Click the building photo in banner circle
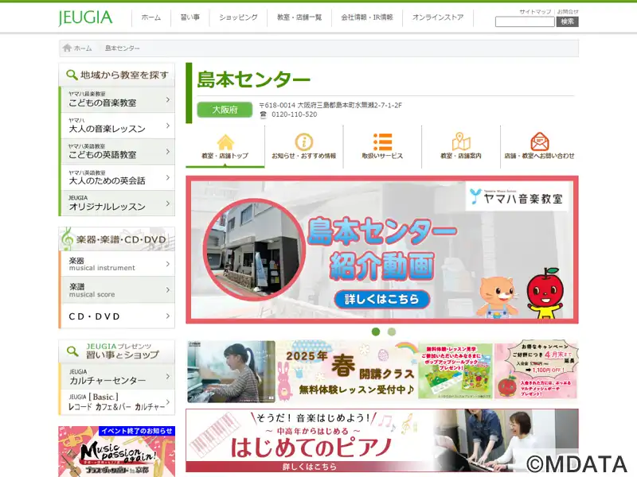The height and width of the screenshot is (477, 637). click(254, 250)
